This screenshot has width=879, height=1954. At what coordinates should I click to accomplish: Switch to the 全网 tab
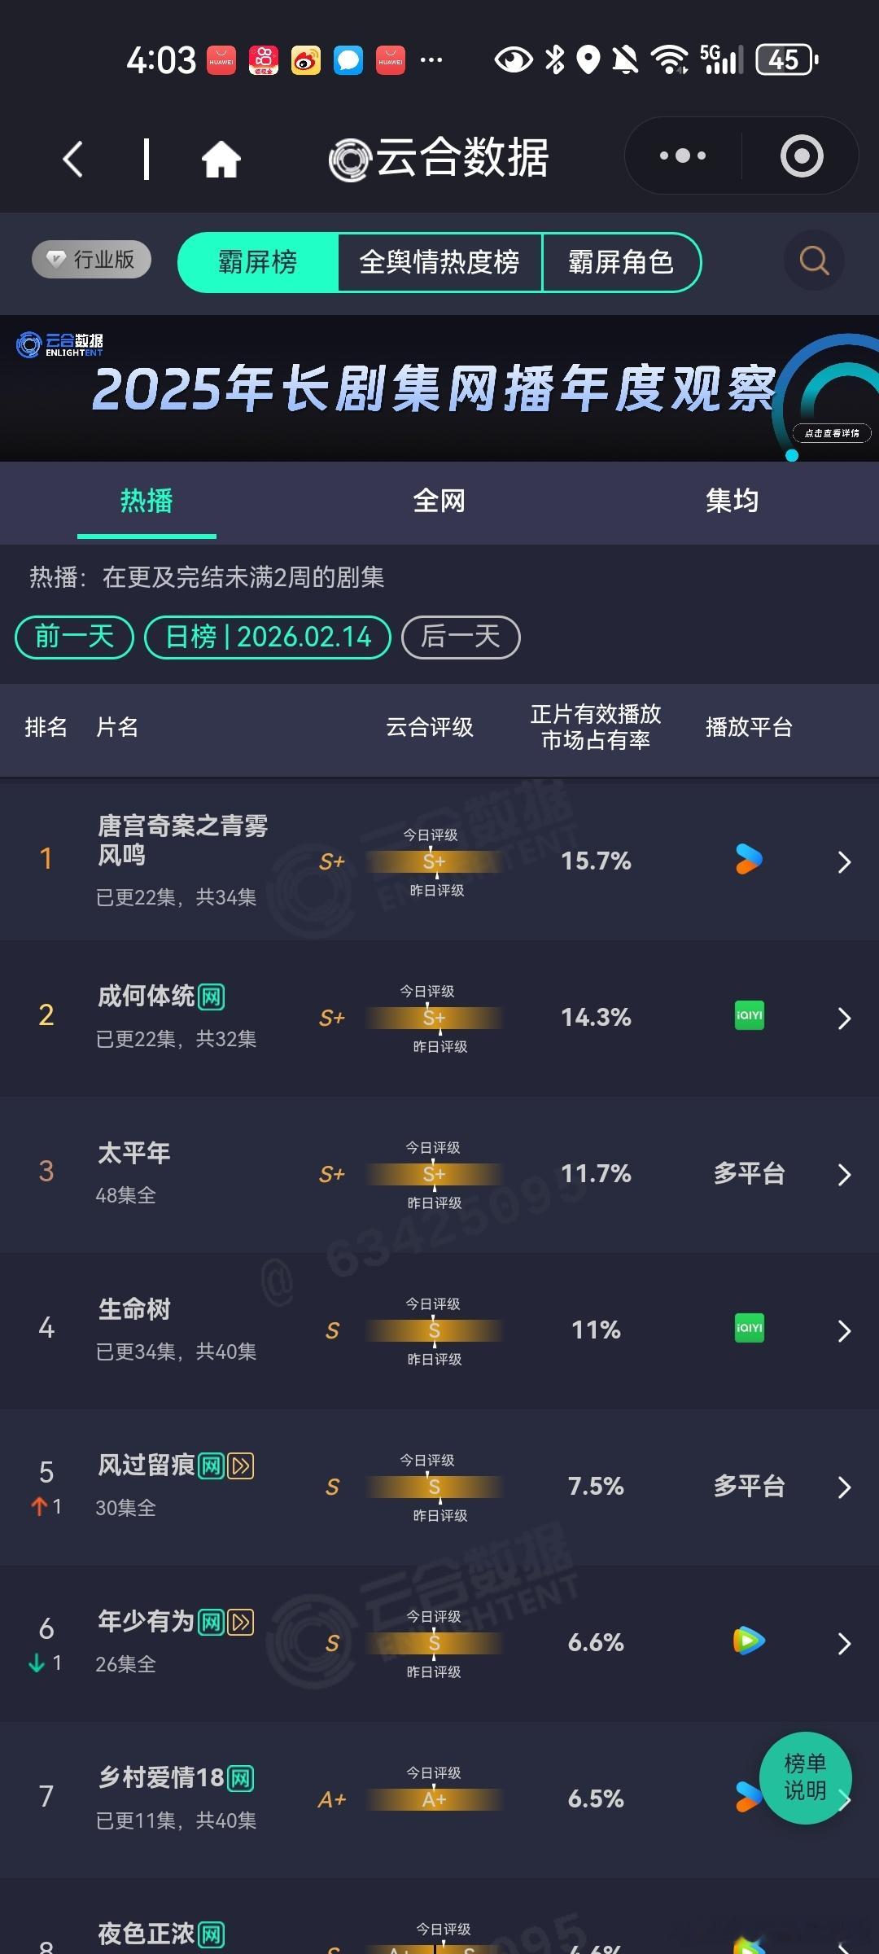tap(438, 502)
